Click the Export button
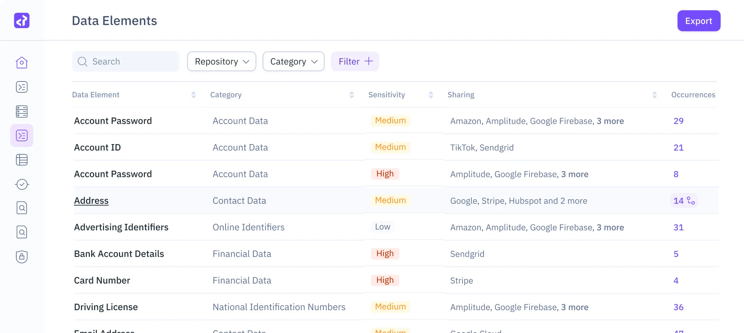The image size is (744, 333). click(698, 21)
